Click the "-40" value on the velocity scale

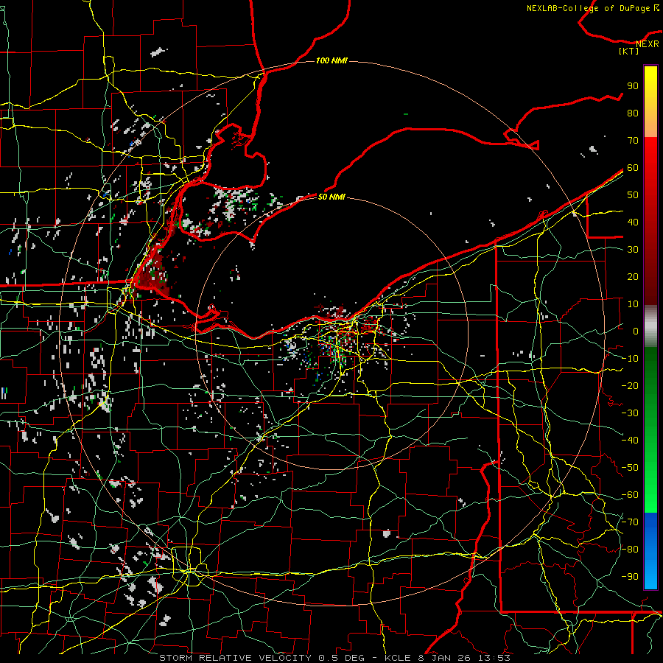point(630,441)
